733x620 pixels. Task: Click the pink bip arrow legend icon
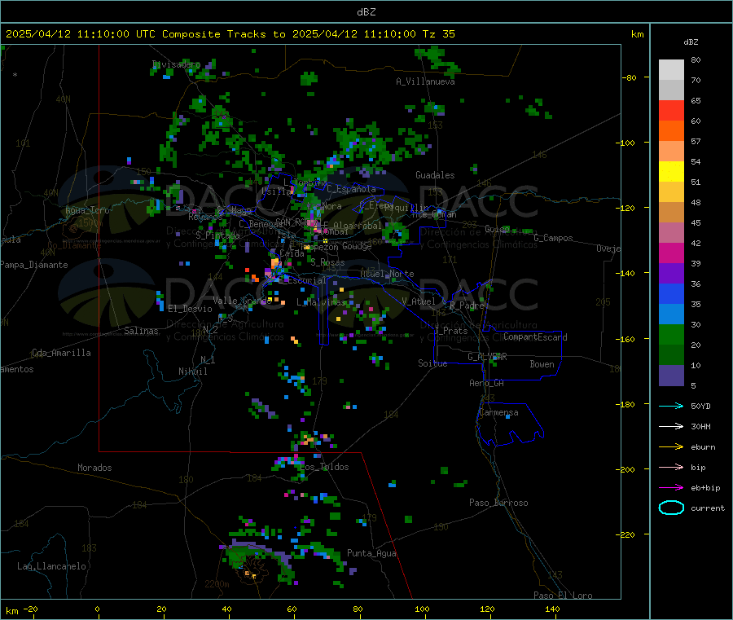point(671,467)
